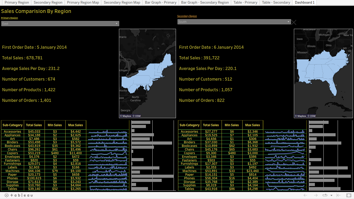
Task: Open the Primary Region dropdown showing East
Action: [x=60, y=24]
